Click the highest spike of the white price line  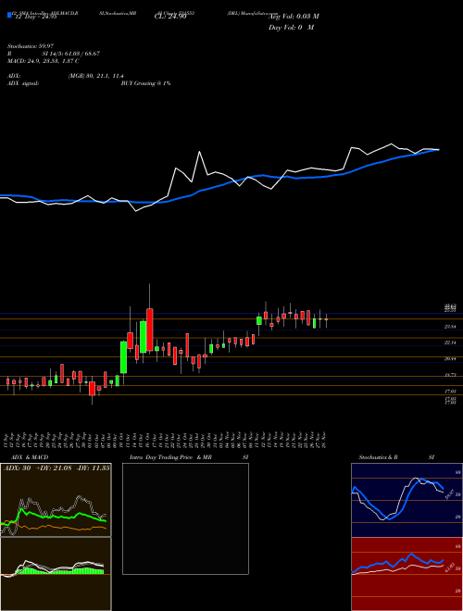[x=199, y=152]
